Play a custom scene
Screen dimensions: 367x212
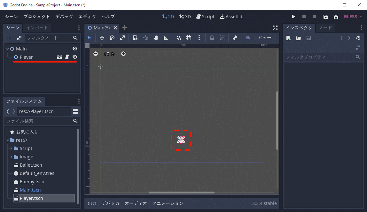click(336, 17)
